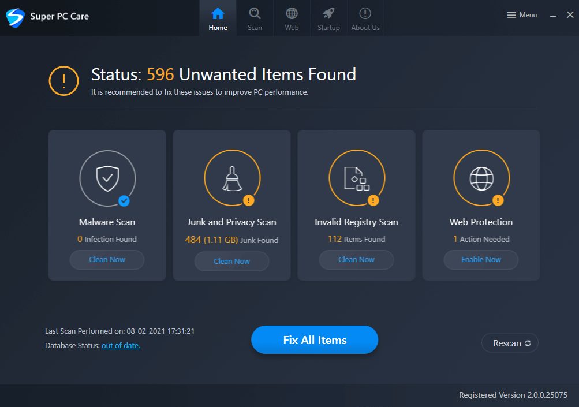Click the Fix All Items button
Image resolution: width=579 pixels, height=407 pixels.
315,340
